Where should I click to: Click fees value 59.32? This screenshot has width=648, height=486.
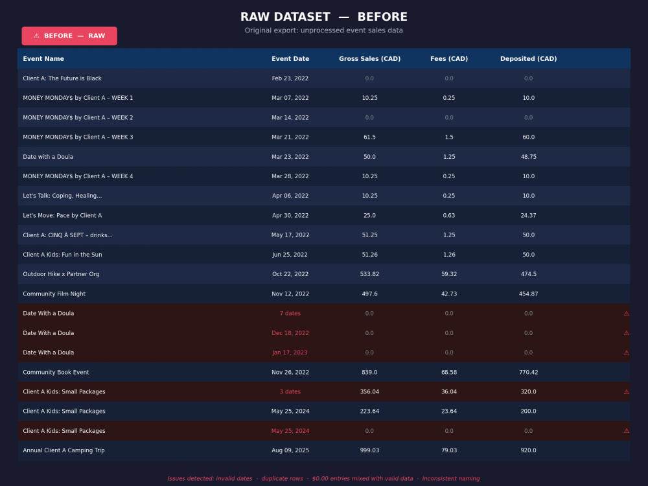click(x=449, y=274)
